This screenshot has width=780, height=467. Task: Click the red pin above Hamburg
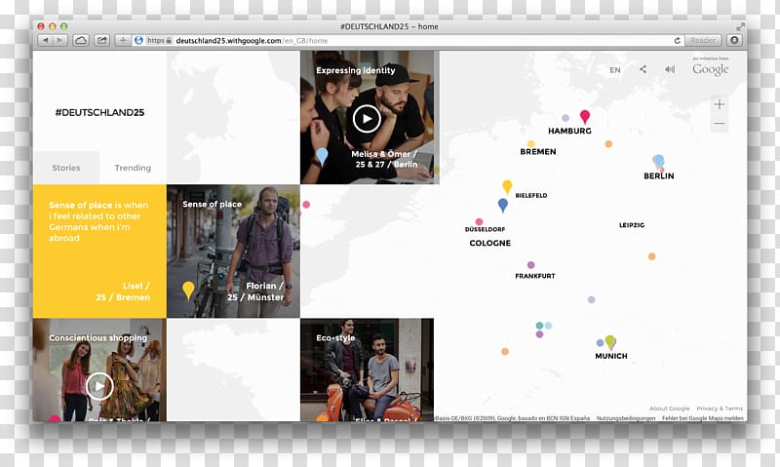[585, 116]
